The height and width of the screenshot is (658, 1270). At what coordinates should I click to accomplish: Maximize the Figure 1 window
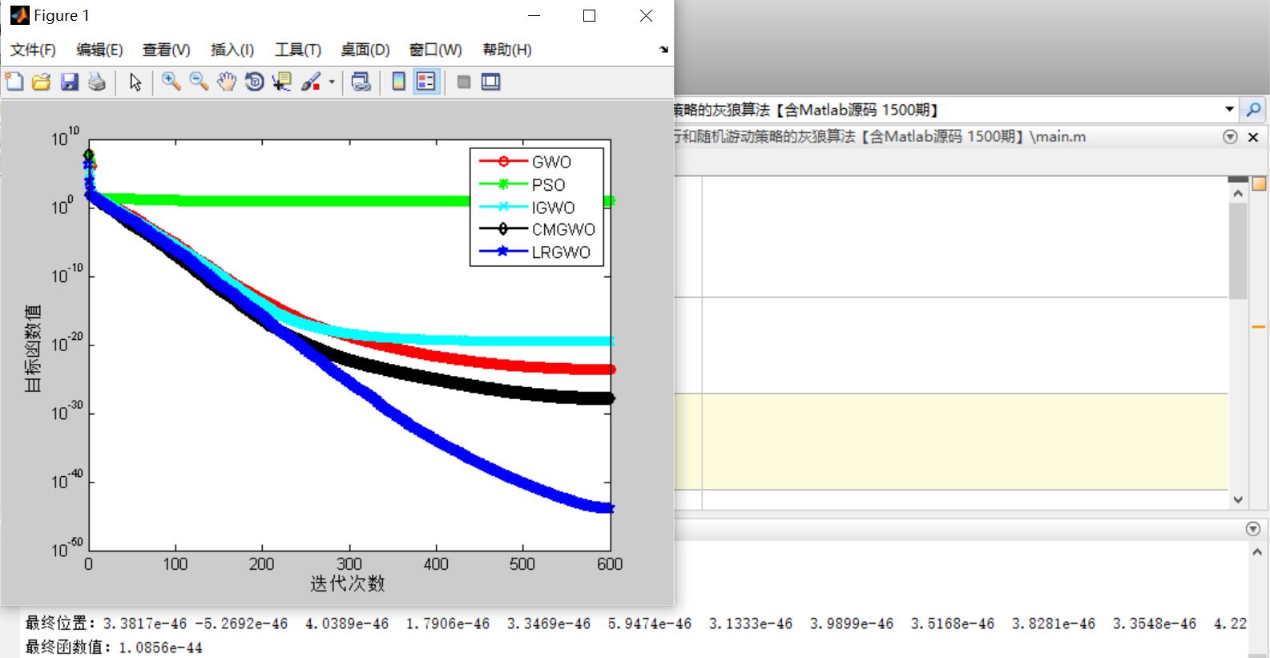tap(589, 15)
